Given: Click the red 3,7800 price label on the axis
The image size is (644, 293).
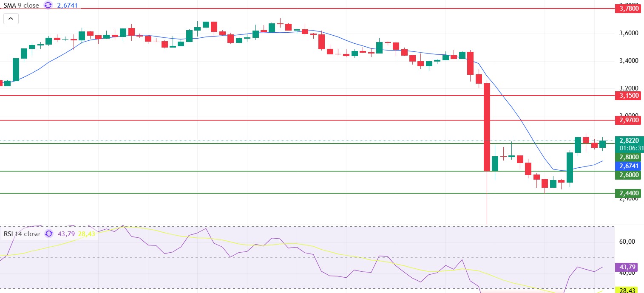Looking at the screenshot, I should (630, 8).
